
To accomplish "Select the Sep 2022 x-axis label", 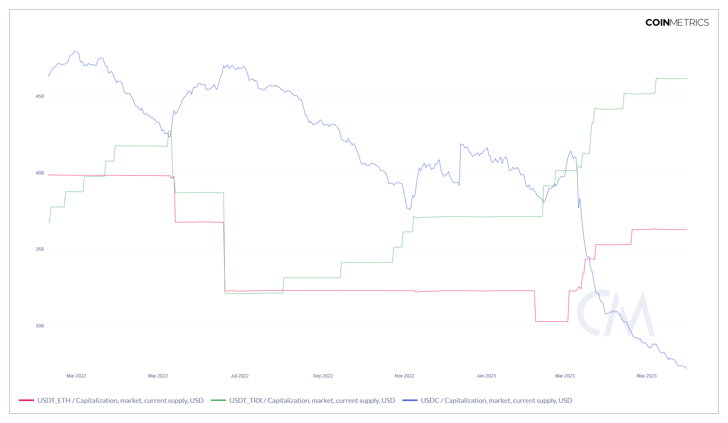I will point(323,376).
